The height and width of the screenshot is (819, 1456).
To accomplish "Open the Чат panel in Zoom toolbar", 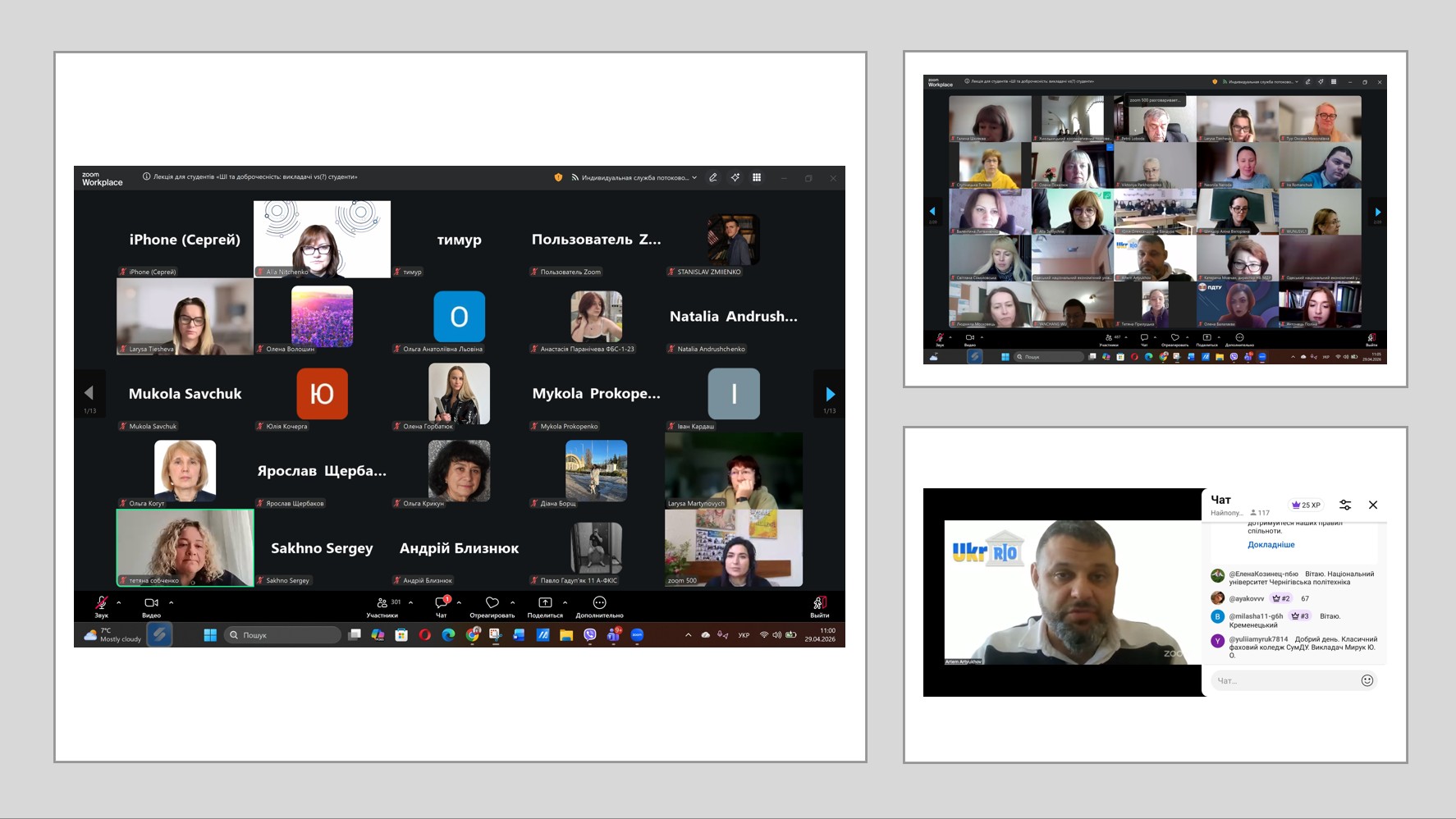I will [442, 603].
